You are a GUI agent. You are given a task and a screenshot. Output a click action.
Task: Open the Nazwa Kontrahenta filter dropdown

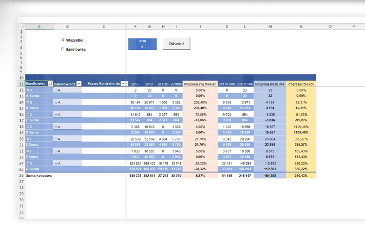[123, 84]
